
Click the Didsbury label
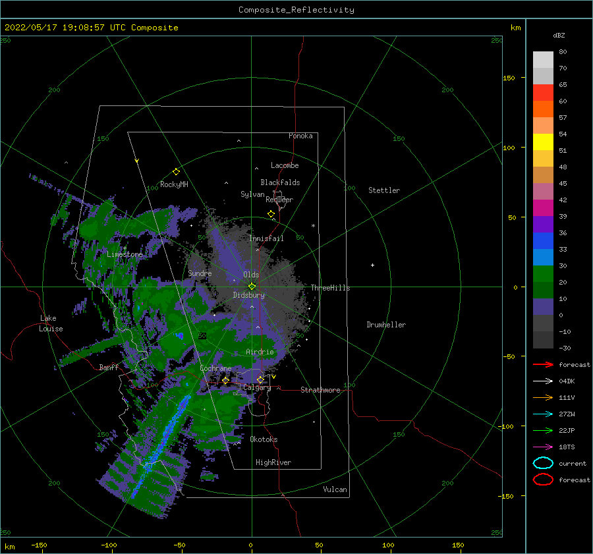249,295
